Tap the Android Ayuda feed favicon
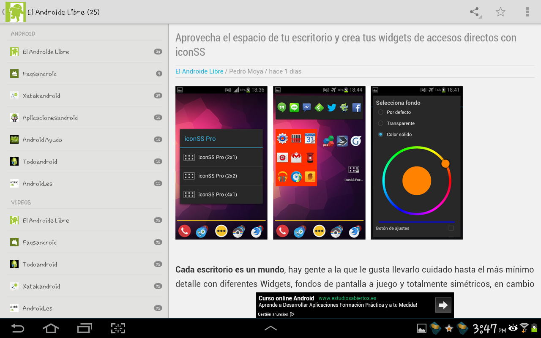 14,139
